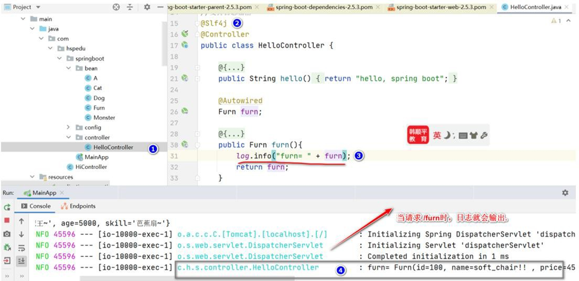Click the Scroll to End console icon
This screenshot has width=579, height=281.
point(22,261)
